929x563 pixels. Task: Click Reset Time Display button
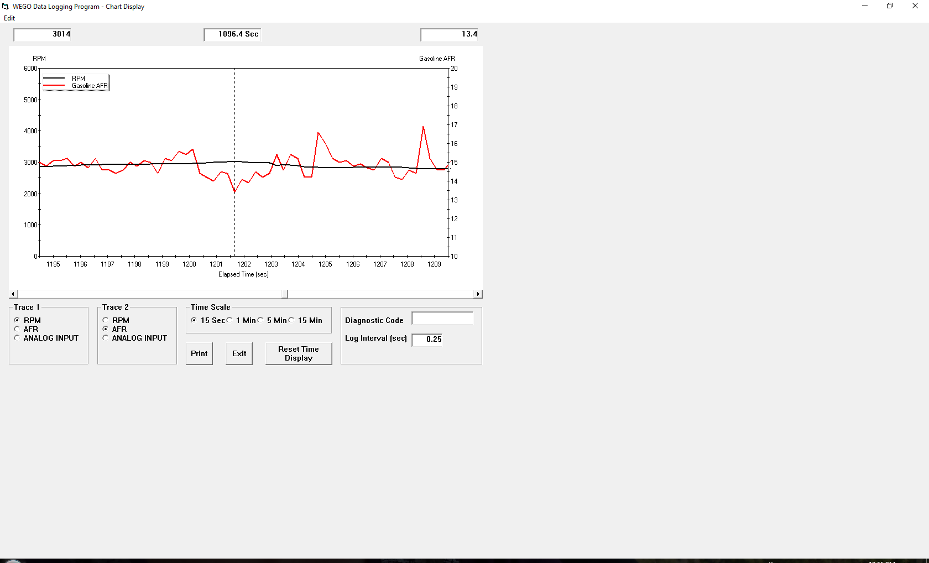tap(299, 353)
